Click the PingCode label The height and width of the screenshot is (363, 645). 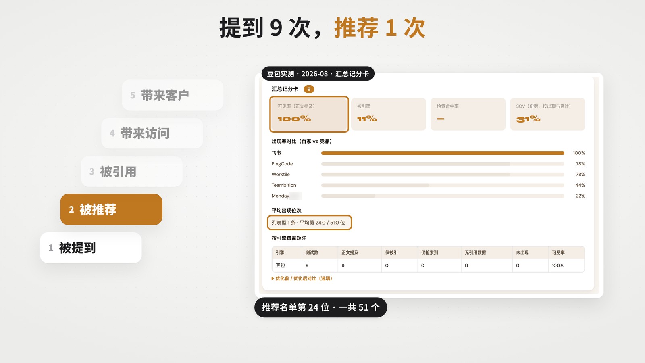pos(282,164)
